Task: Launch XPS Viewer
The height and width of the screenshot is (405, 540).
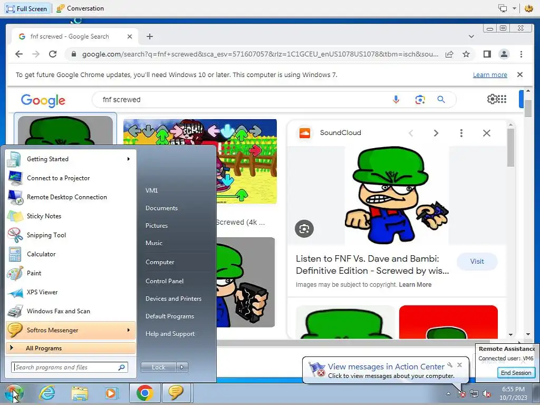Action: point(71,292)
